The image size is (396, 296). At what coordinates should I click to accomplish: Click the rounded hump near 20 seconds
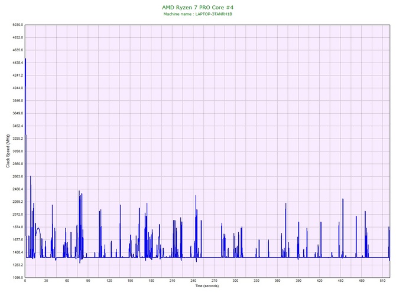pos(38,228)
